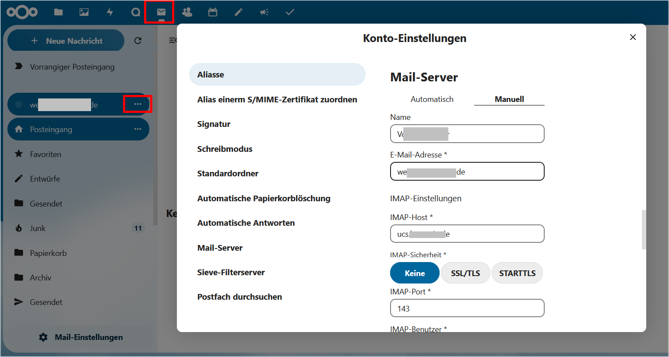Switch to the Automatisch tab
This screenshot has width=669, height=357.
tap(432, 99)
